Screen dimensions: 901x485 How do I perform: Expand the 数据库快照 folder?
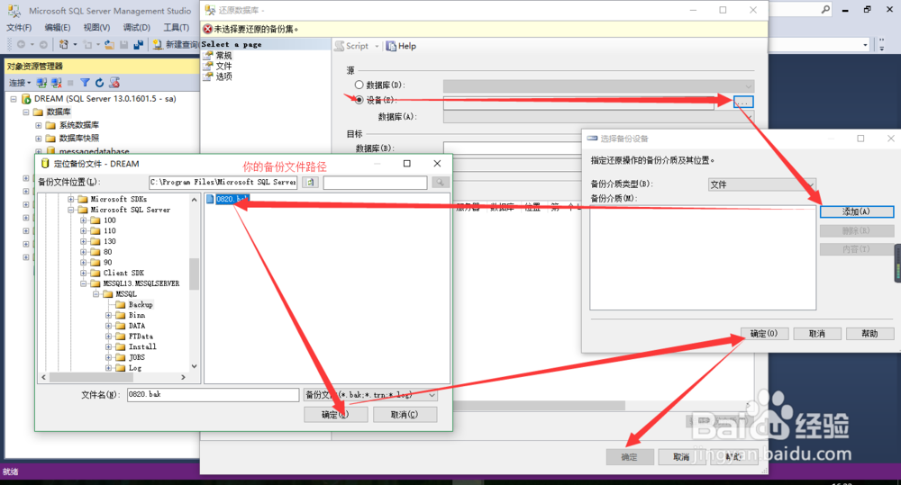[x=39, y=139]
